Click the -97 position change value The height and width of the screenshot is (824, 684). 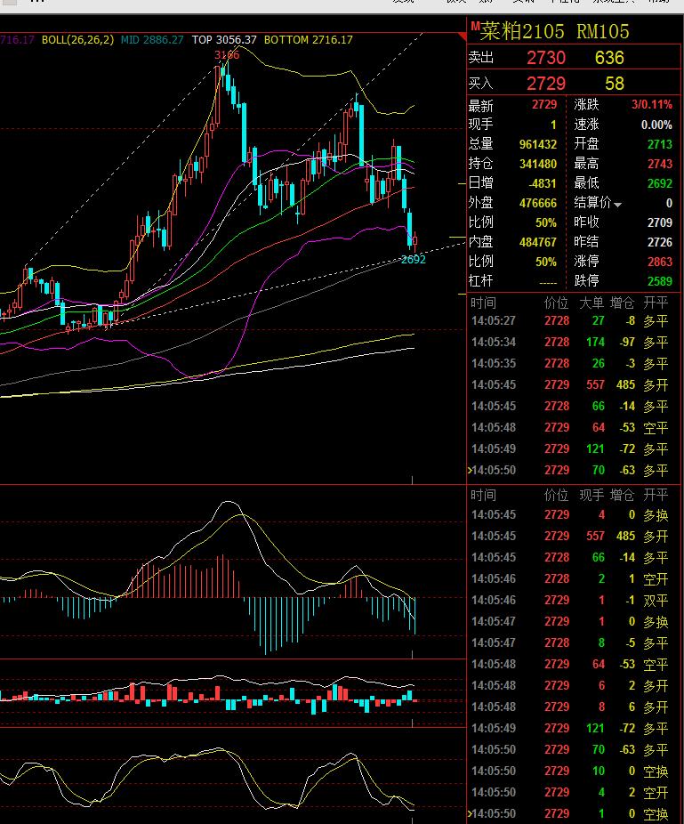(627, 342)
